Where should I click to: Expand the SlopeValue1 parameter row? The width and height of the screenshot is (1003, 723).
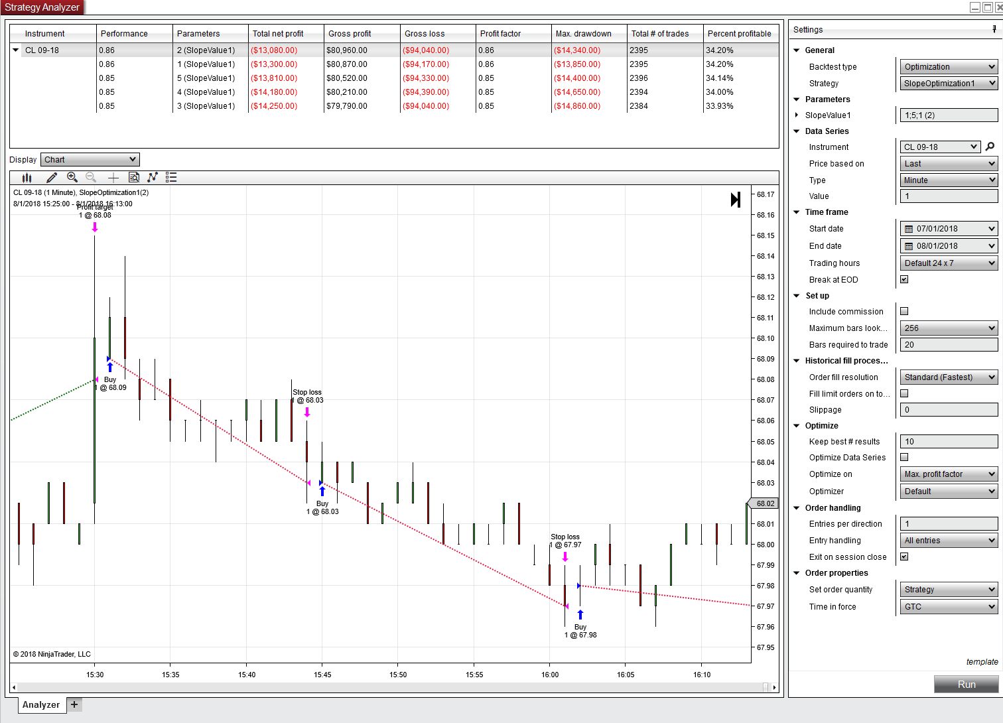point(797,115)
